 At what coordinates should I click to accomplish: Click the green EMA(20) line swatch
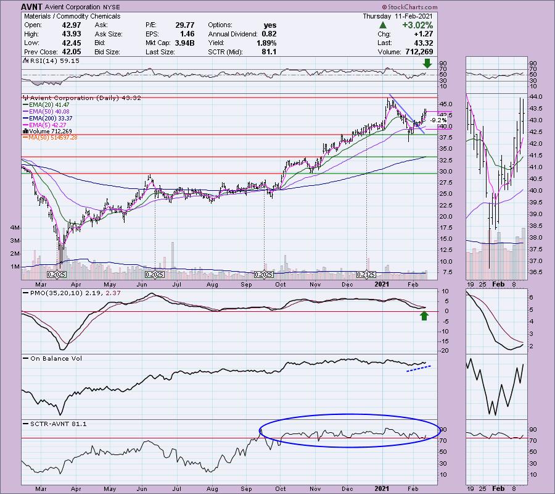click(26, 105)
